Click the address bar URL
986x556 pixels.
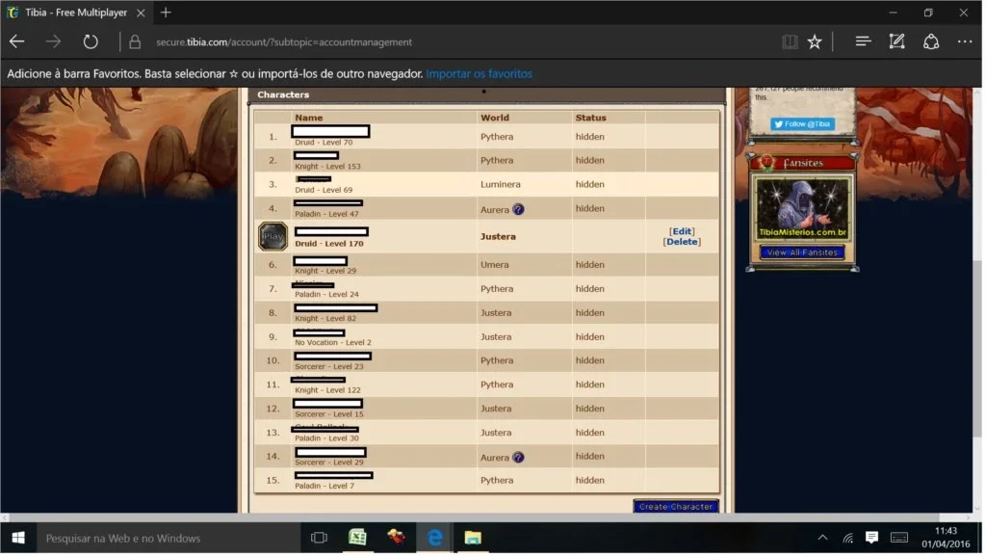(284, 42)
